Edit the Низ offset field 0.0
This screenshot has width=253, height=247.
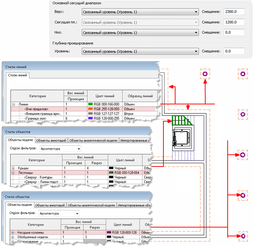click(x=234, y=32)
